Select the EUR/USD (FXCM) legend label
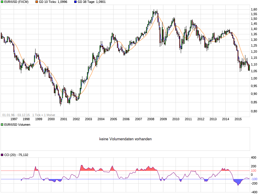This screenshot has width=262, height=195. pos(16,2)
